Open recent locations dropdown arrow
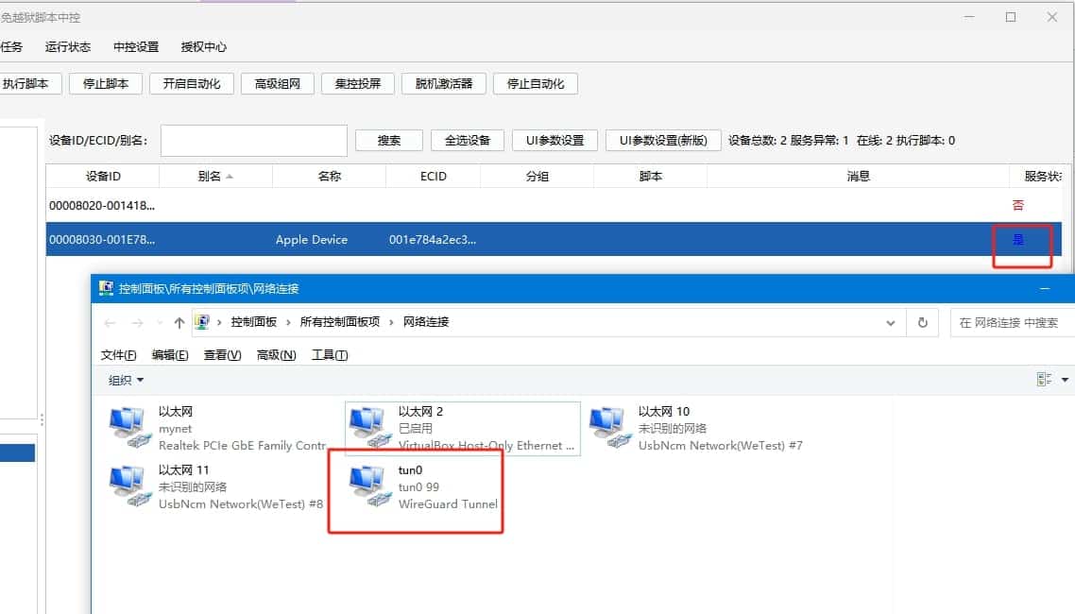The height and width of the screenshot is (614, 1075). [x=159, y=323]
